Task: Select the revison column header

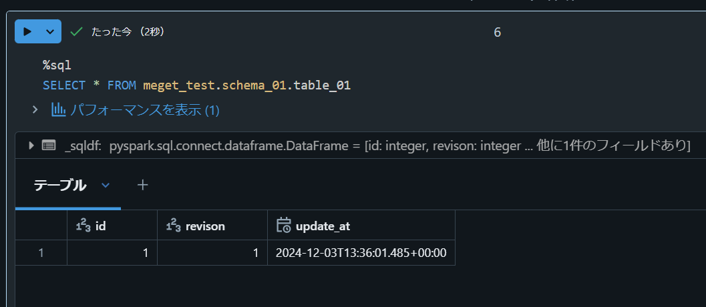Action: [205, 226]
